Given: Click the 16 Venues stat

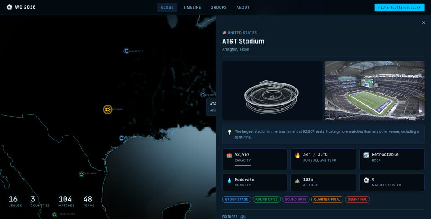Looking at the screenshot, I should (15, 201).
